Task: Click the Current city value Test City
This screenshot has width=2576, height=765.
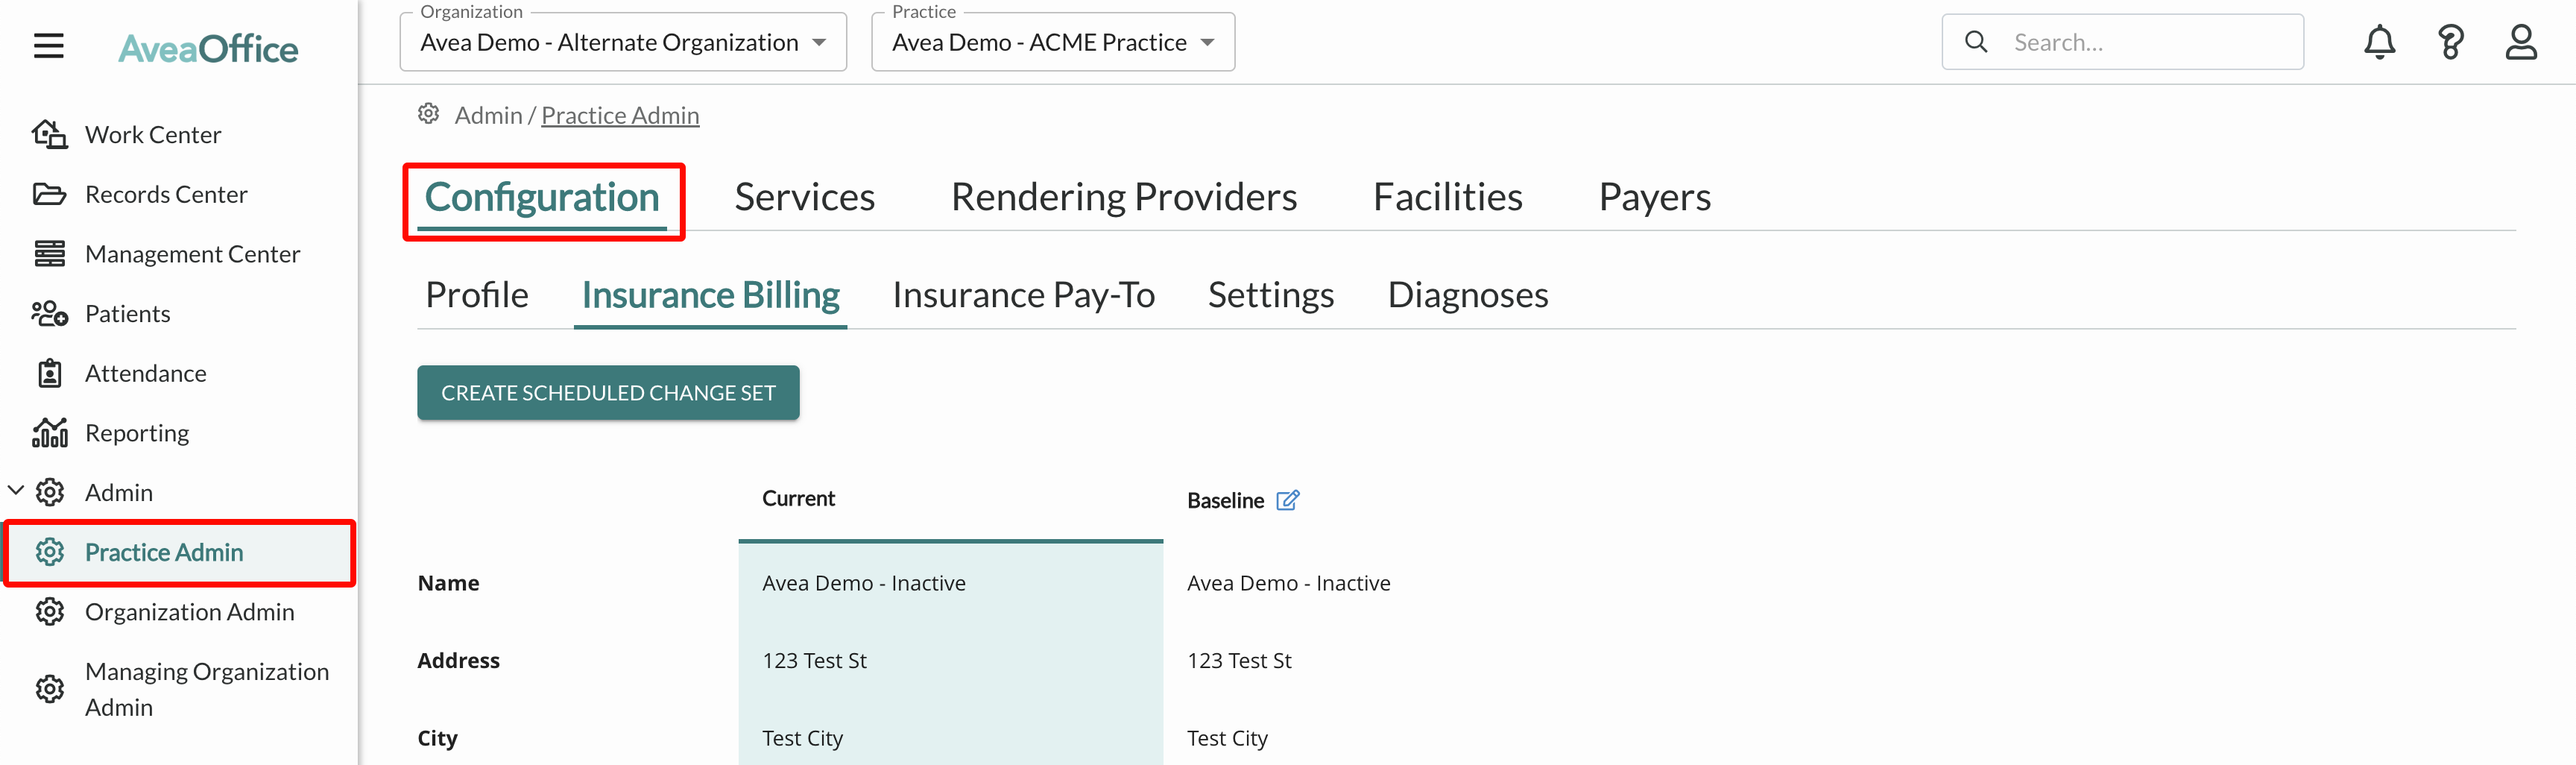Action: click(x=802, y=738)
